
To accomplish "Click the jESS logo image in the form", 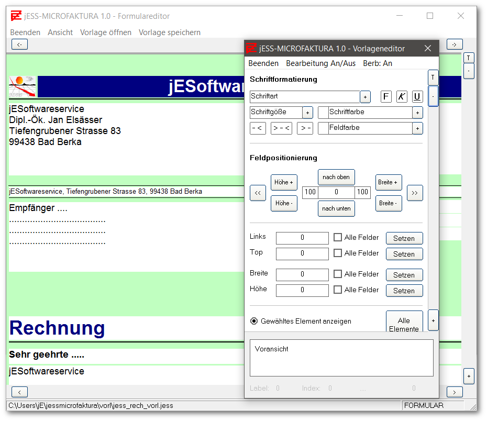I will click(23, 86).
